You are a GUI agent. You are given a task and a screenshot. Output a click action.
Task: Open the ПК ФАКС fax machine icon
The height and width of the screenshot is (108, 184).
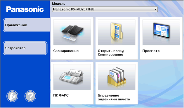(72, 77)
